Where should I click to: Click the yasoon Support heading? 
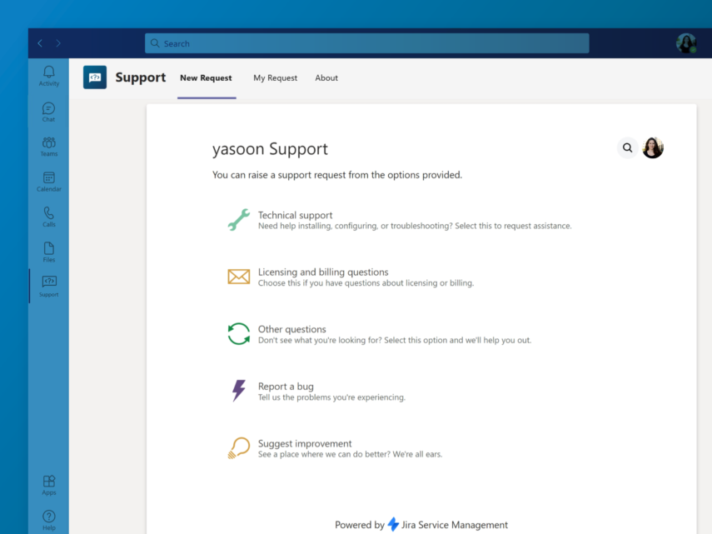pos(270,149)
